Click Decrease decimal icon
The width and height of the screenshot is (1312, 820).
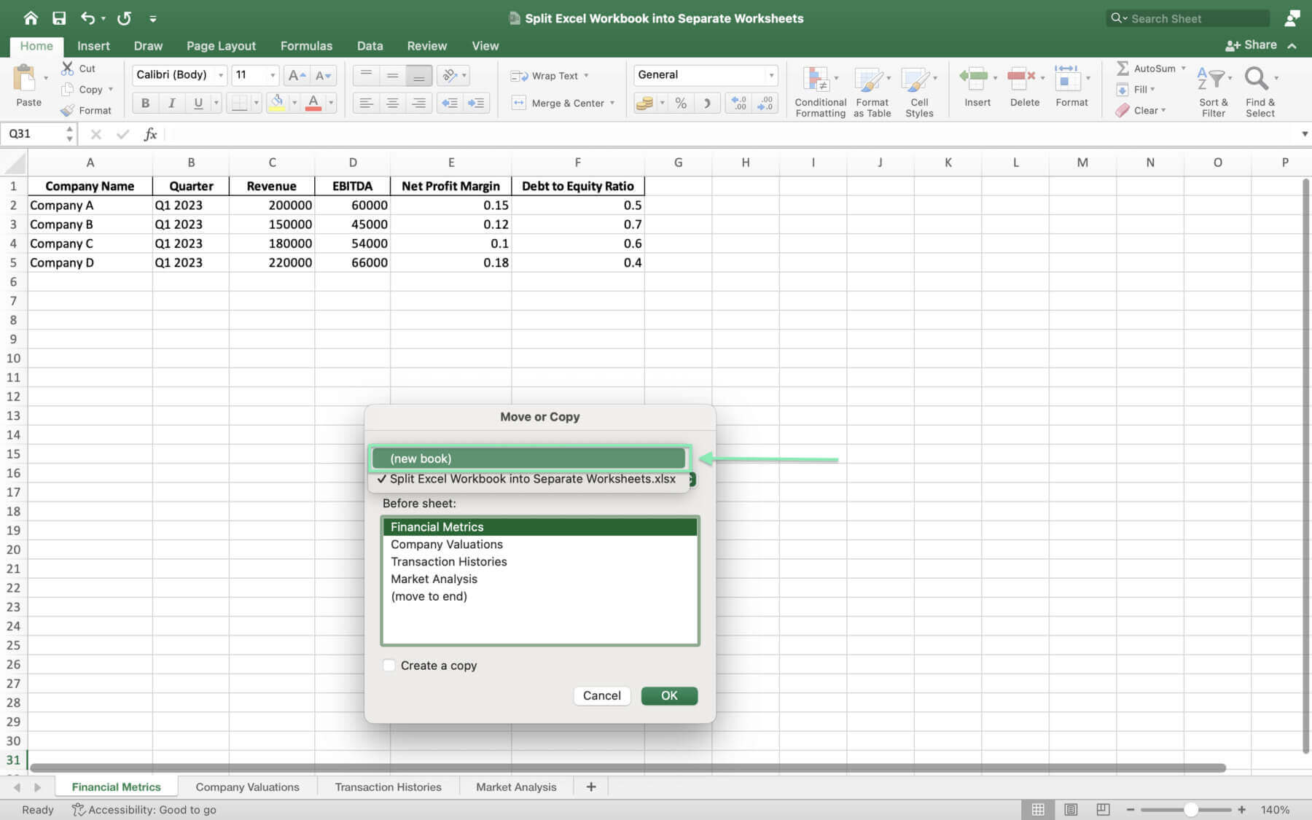[x=765, y=103]
